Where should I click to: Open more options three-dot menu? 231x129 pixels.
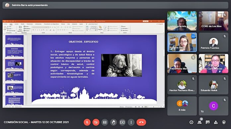click(131, 122)
